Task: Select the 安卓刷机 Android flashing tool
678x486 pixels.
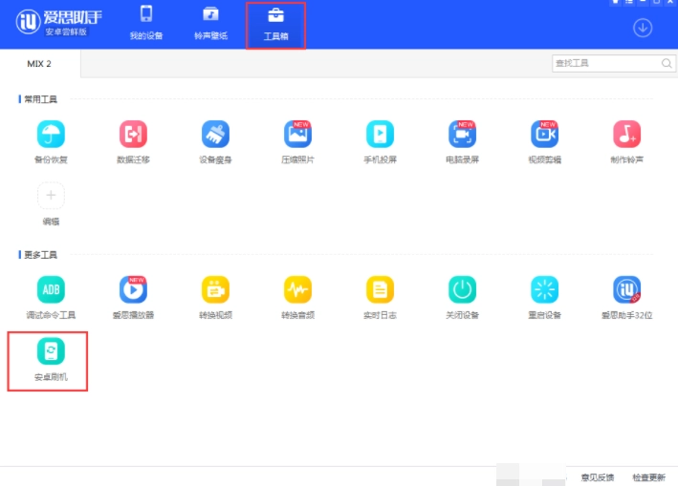Action: [x=51, y=352]
